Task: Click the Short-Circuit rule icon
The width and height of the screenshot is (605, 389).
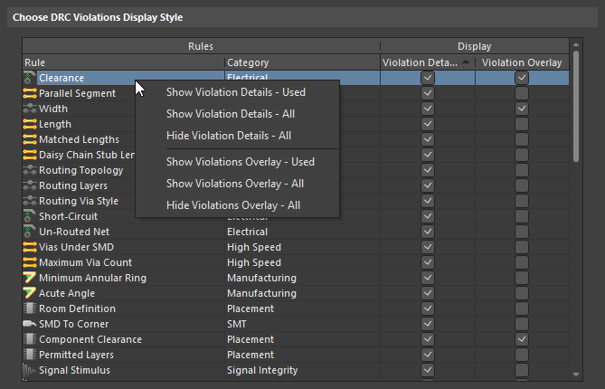Action: click(29, 216)
